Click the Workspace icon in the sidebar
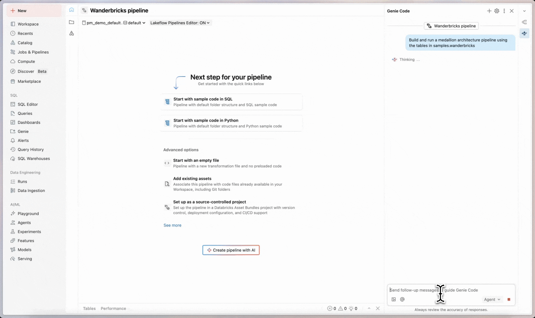Screen dimensions: 535x318 click(x=13, y=24)
